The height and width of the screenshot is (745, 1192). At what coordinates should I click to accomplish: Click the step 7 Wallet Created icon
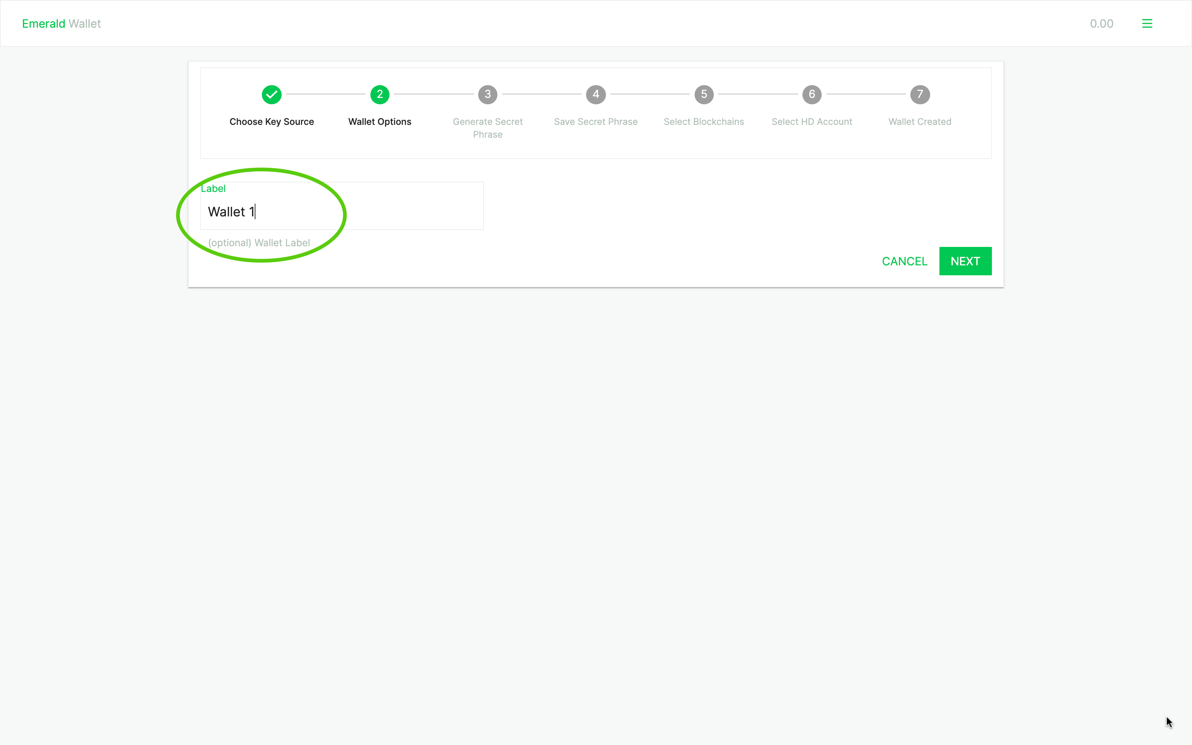click(919, 94)
